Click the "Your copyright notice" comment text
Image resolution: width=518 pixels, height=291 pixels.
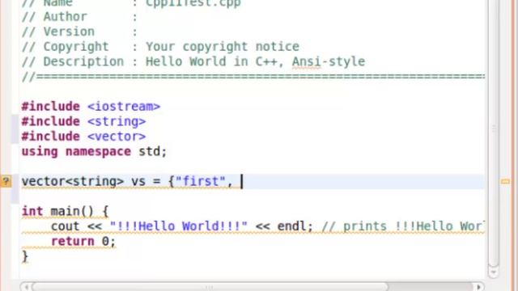[223, 47]
